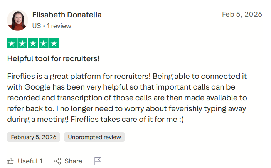This screenshot has width=271, height=168.
Task: Click the thumbs-up icon
Action: pyautogui.click(x=10, y=161)
